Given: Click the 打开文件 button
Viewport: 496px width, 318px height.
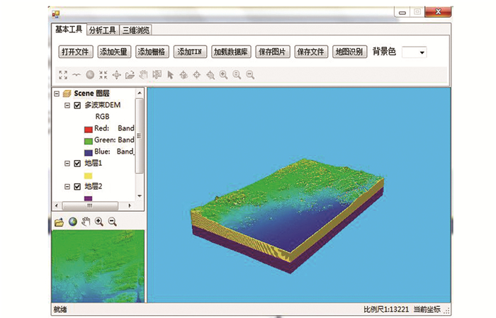Looking at the screenshot, I should tap(74, 52).
